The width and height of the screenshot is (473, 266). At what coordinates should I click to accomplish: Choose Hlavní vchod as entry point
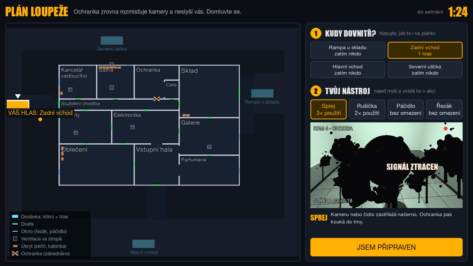(348, 69)
